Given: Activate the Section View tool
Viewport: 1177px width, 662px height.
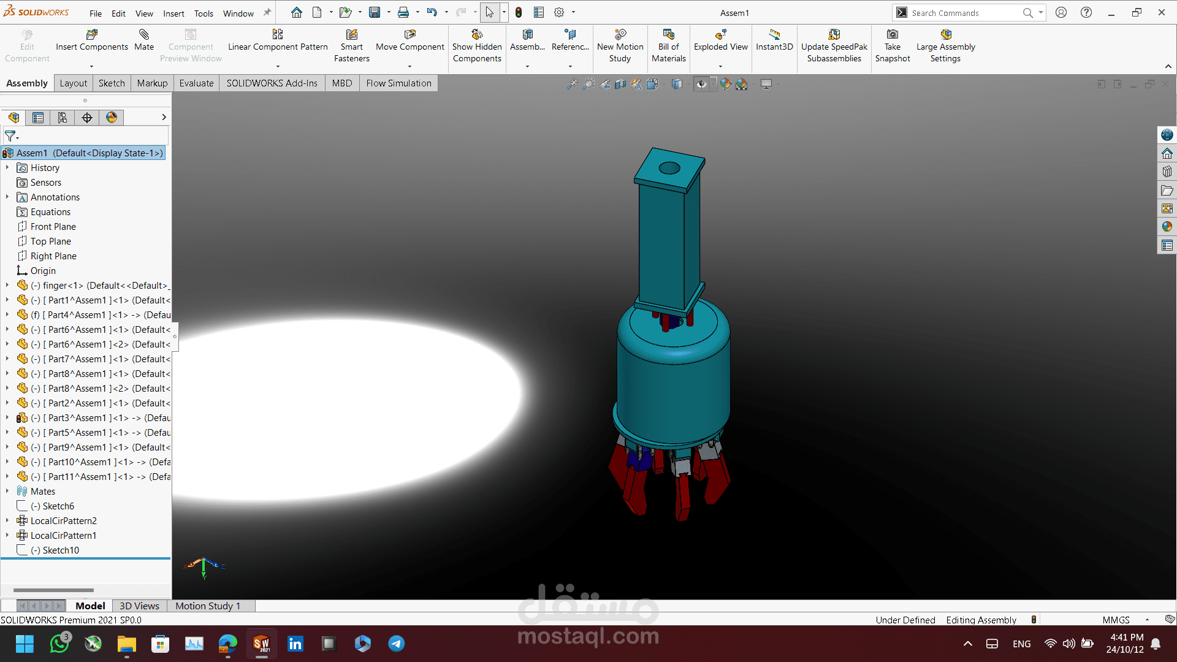Looking at the screenshot, I should 620,84.
